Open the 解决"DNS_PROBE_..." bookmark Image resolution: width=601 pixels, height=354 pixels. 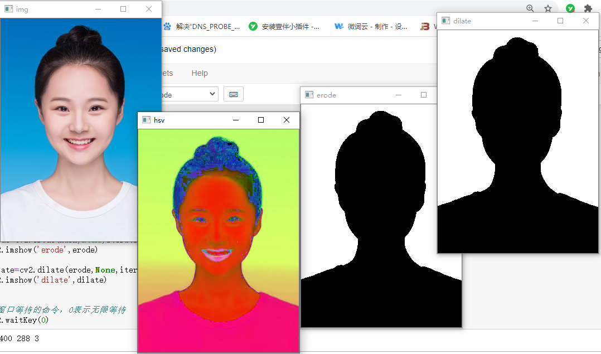[x=202, y=26]
